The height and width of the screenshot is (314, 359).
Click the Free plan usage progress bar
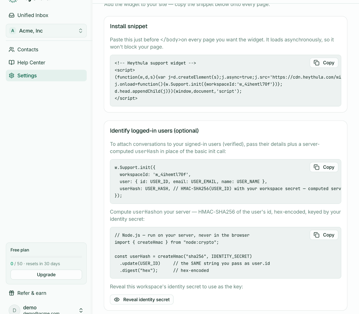click(46, 257)
